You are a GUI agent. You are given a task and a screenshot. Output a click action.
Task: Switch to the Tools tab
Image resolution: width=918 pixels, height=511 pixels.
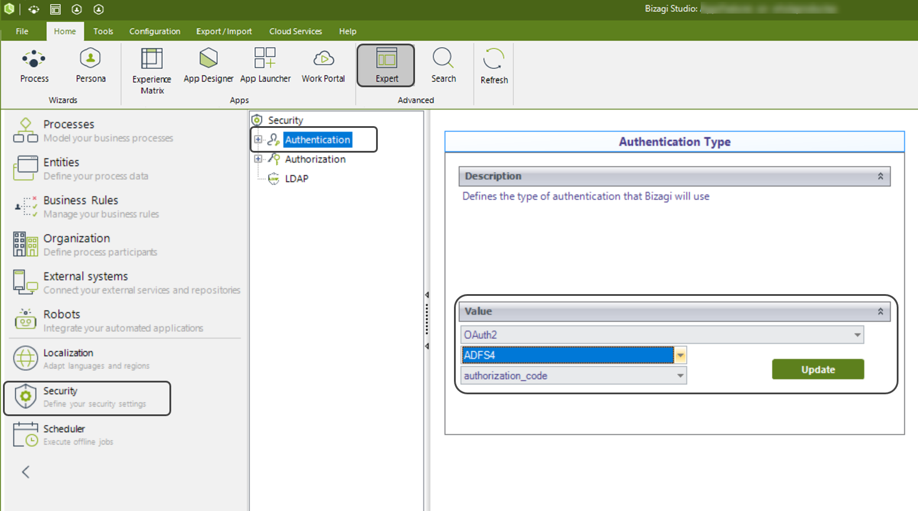click(x=103, y=31)
